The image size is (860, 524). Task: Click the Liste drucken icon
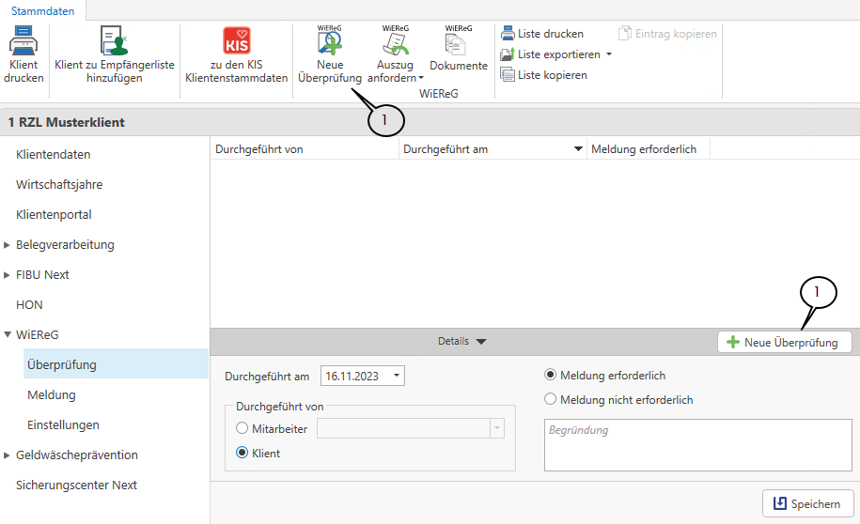pyautogui.click(x=508, y=34)
